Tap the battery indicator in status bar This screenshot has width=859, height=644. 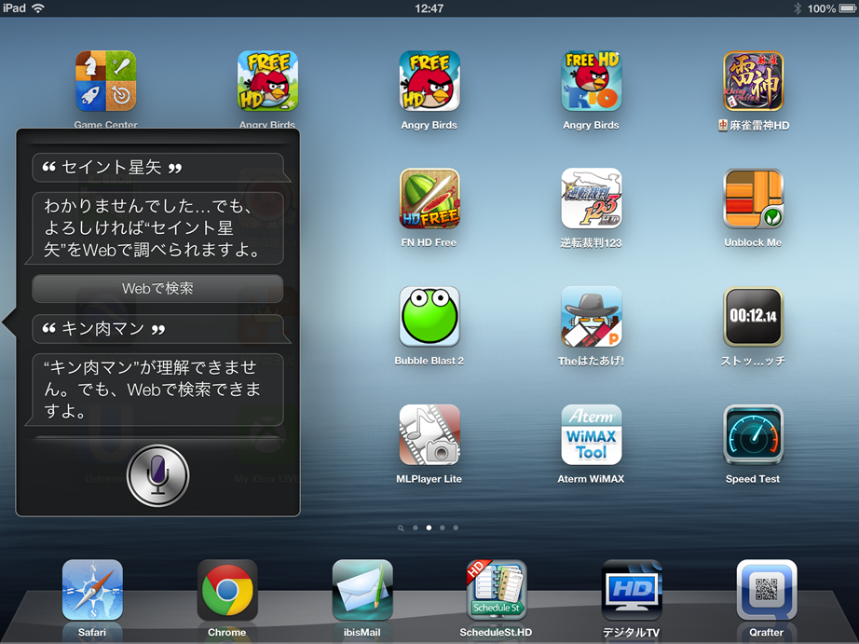848,8
